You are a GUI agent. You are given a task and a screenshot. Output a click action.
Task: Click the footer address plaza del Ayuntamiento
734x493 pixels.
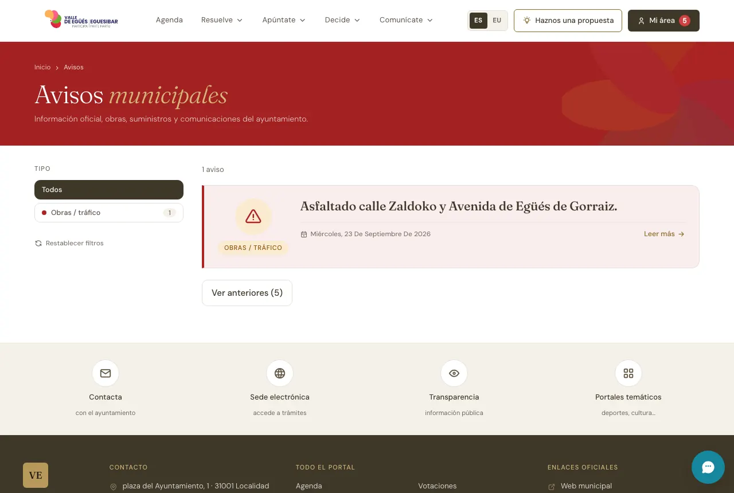(x=196, y=486)
